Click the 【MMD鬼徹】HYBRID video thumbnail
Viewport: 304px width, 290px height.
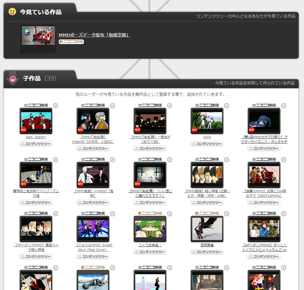93,175
